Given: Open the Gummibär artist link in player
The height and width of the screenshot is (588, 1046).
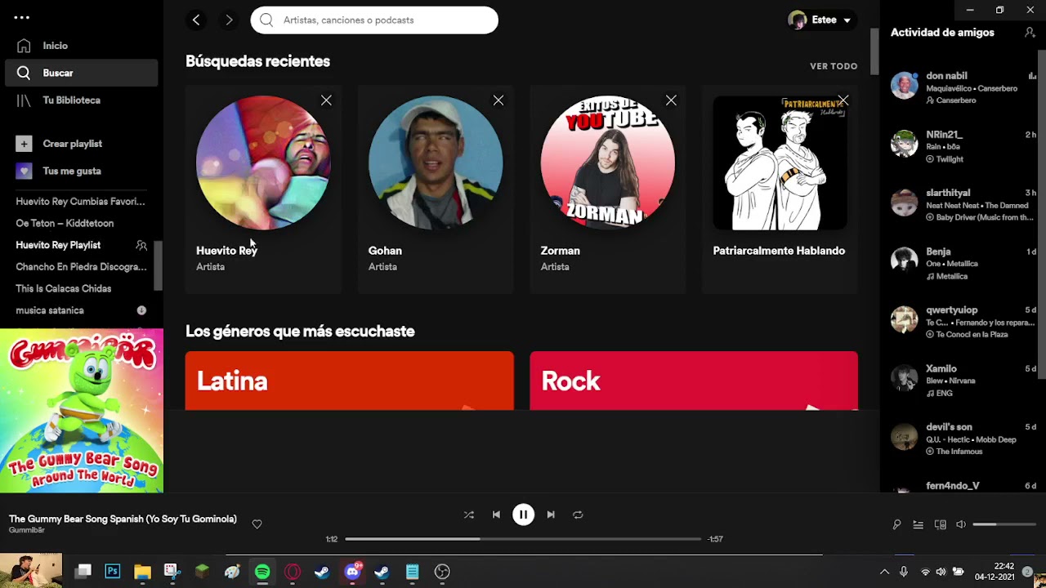Looking at the screenshot, I should click(x=27, y=530).
